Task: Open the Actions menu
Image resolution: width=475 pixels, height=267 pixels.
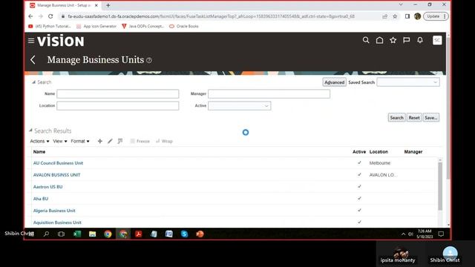Action: 39,141
